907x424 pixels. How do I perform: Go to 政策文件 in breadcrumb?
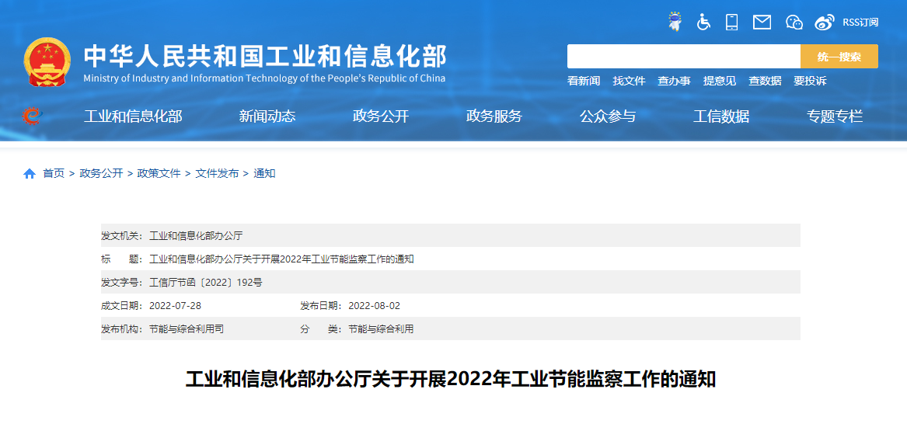coord(159,174)
